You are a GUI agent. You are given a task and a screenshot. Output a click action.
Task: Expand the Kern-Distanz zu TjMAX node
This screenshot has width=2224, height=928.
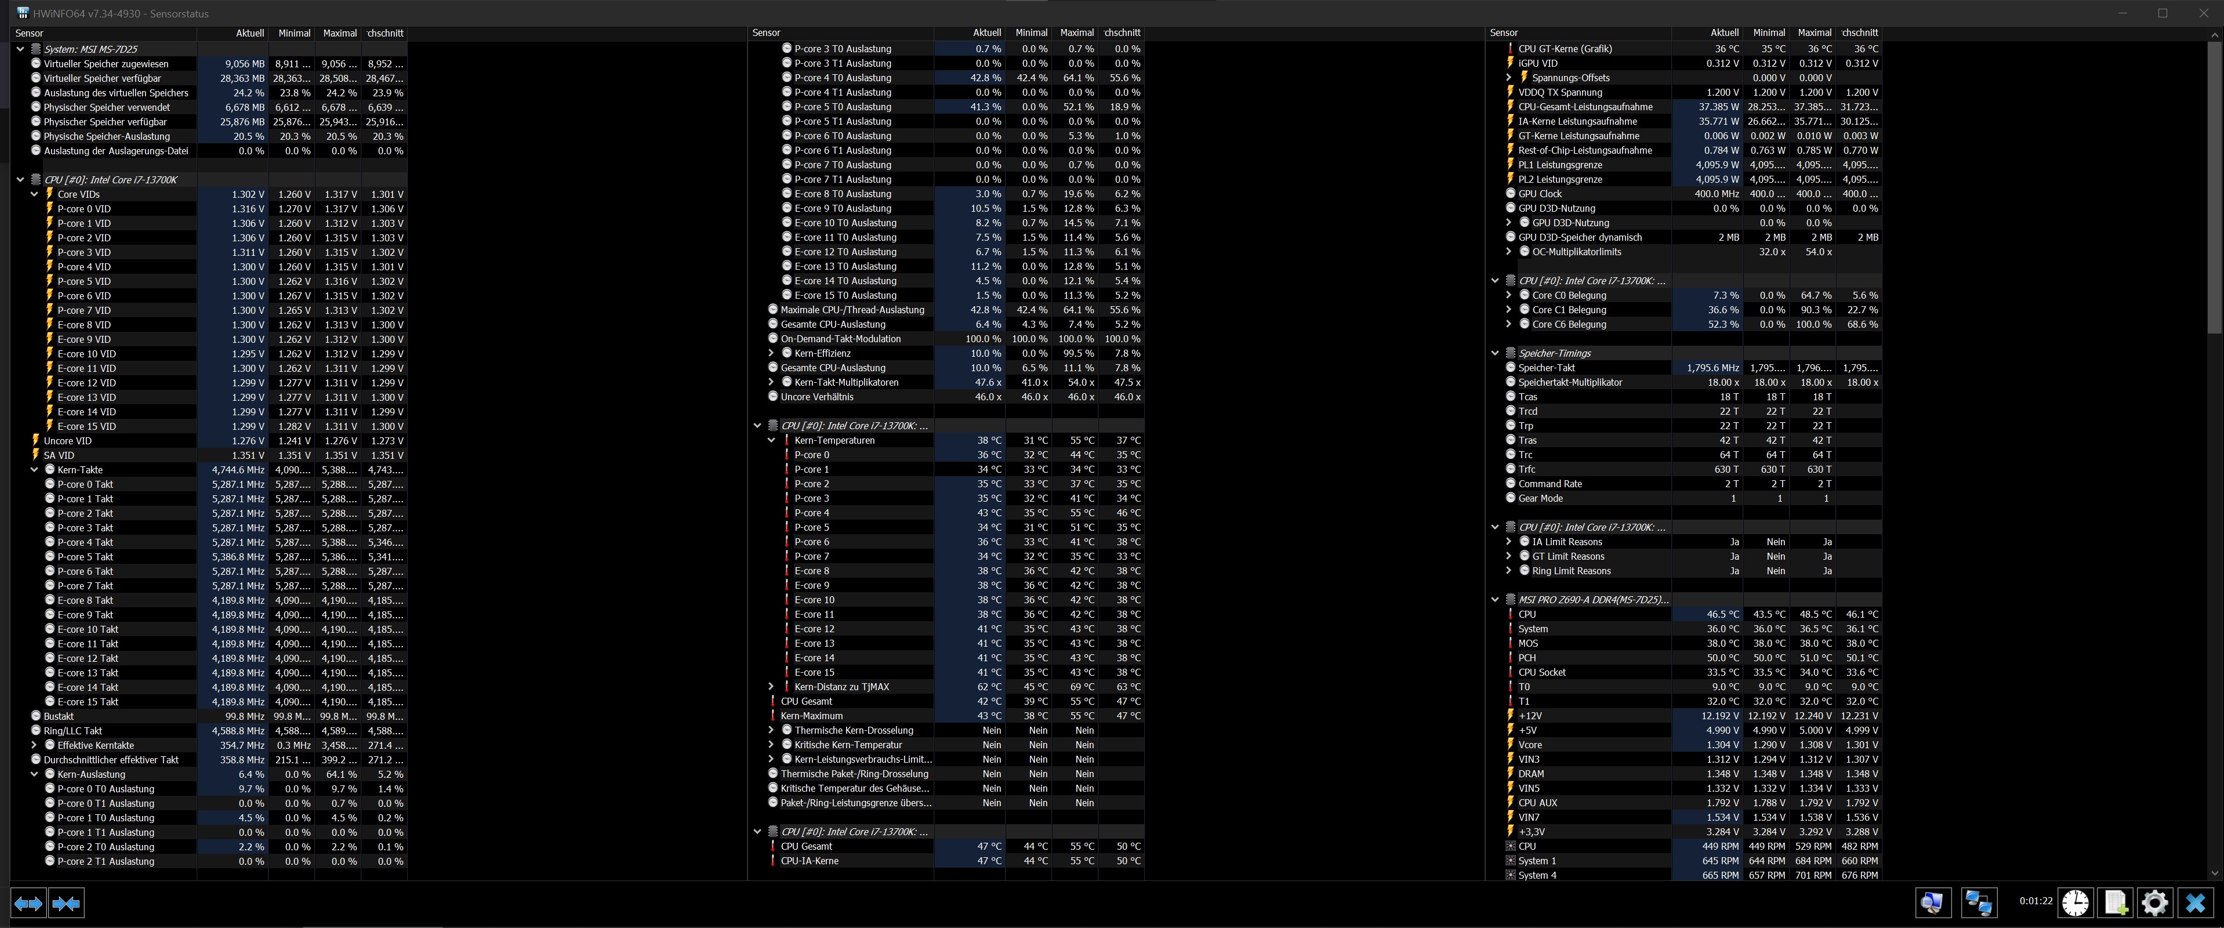click(x=771, y=687)
